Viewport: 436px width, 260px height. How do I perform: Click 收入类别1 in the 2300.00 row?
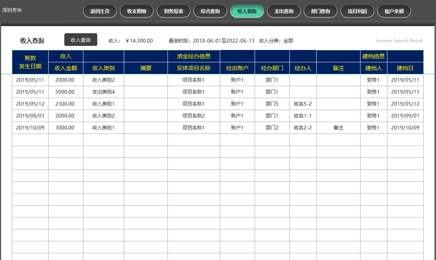click(x=104, y=104)
